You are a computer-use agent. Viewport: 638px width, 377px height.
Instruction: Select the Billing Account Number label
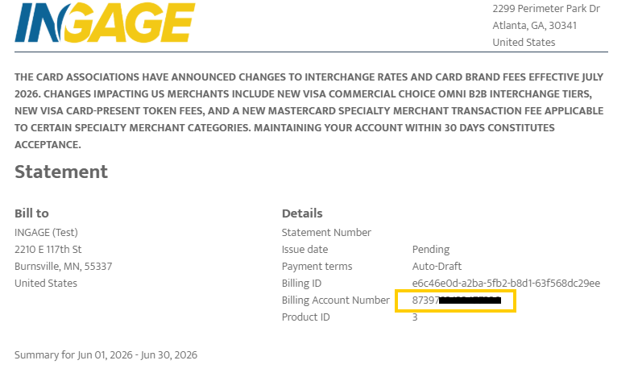click(x=336, y=300)
